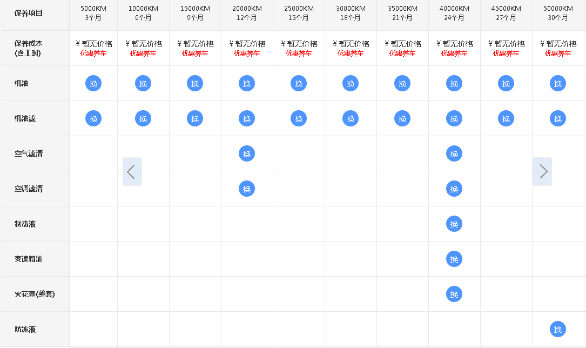The height and width of the screenshot is (348, 586).
Task: Click the 暂无价格 text under 35000KM
Action: point(405,44)
